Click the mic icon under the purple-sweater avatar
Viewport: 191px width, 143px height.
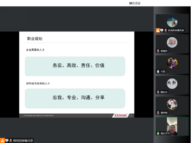coord(158,71)
